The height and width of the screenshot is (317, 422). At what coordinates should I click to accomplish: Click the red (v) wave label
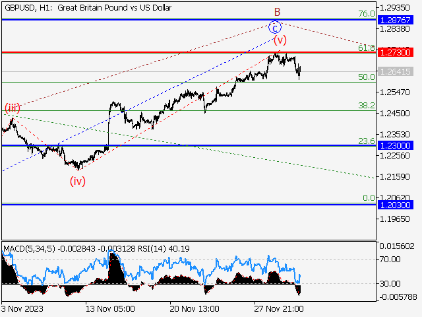click(280, 40)
